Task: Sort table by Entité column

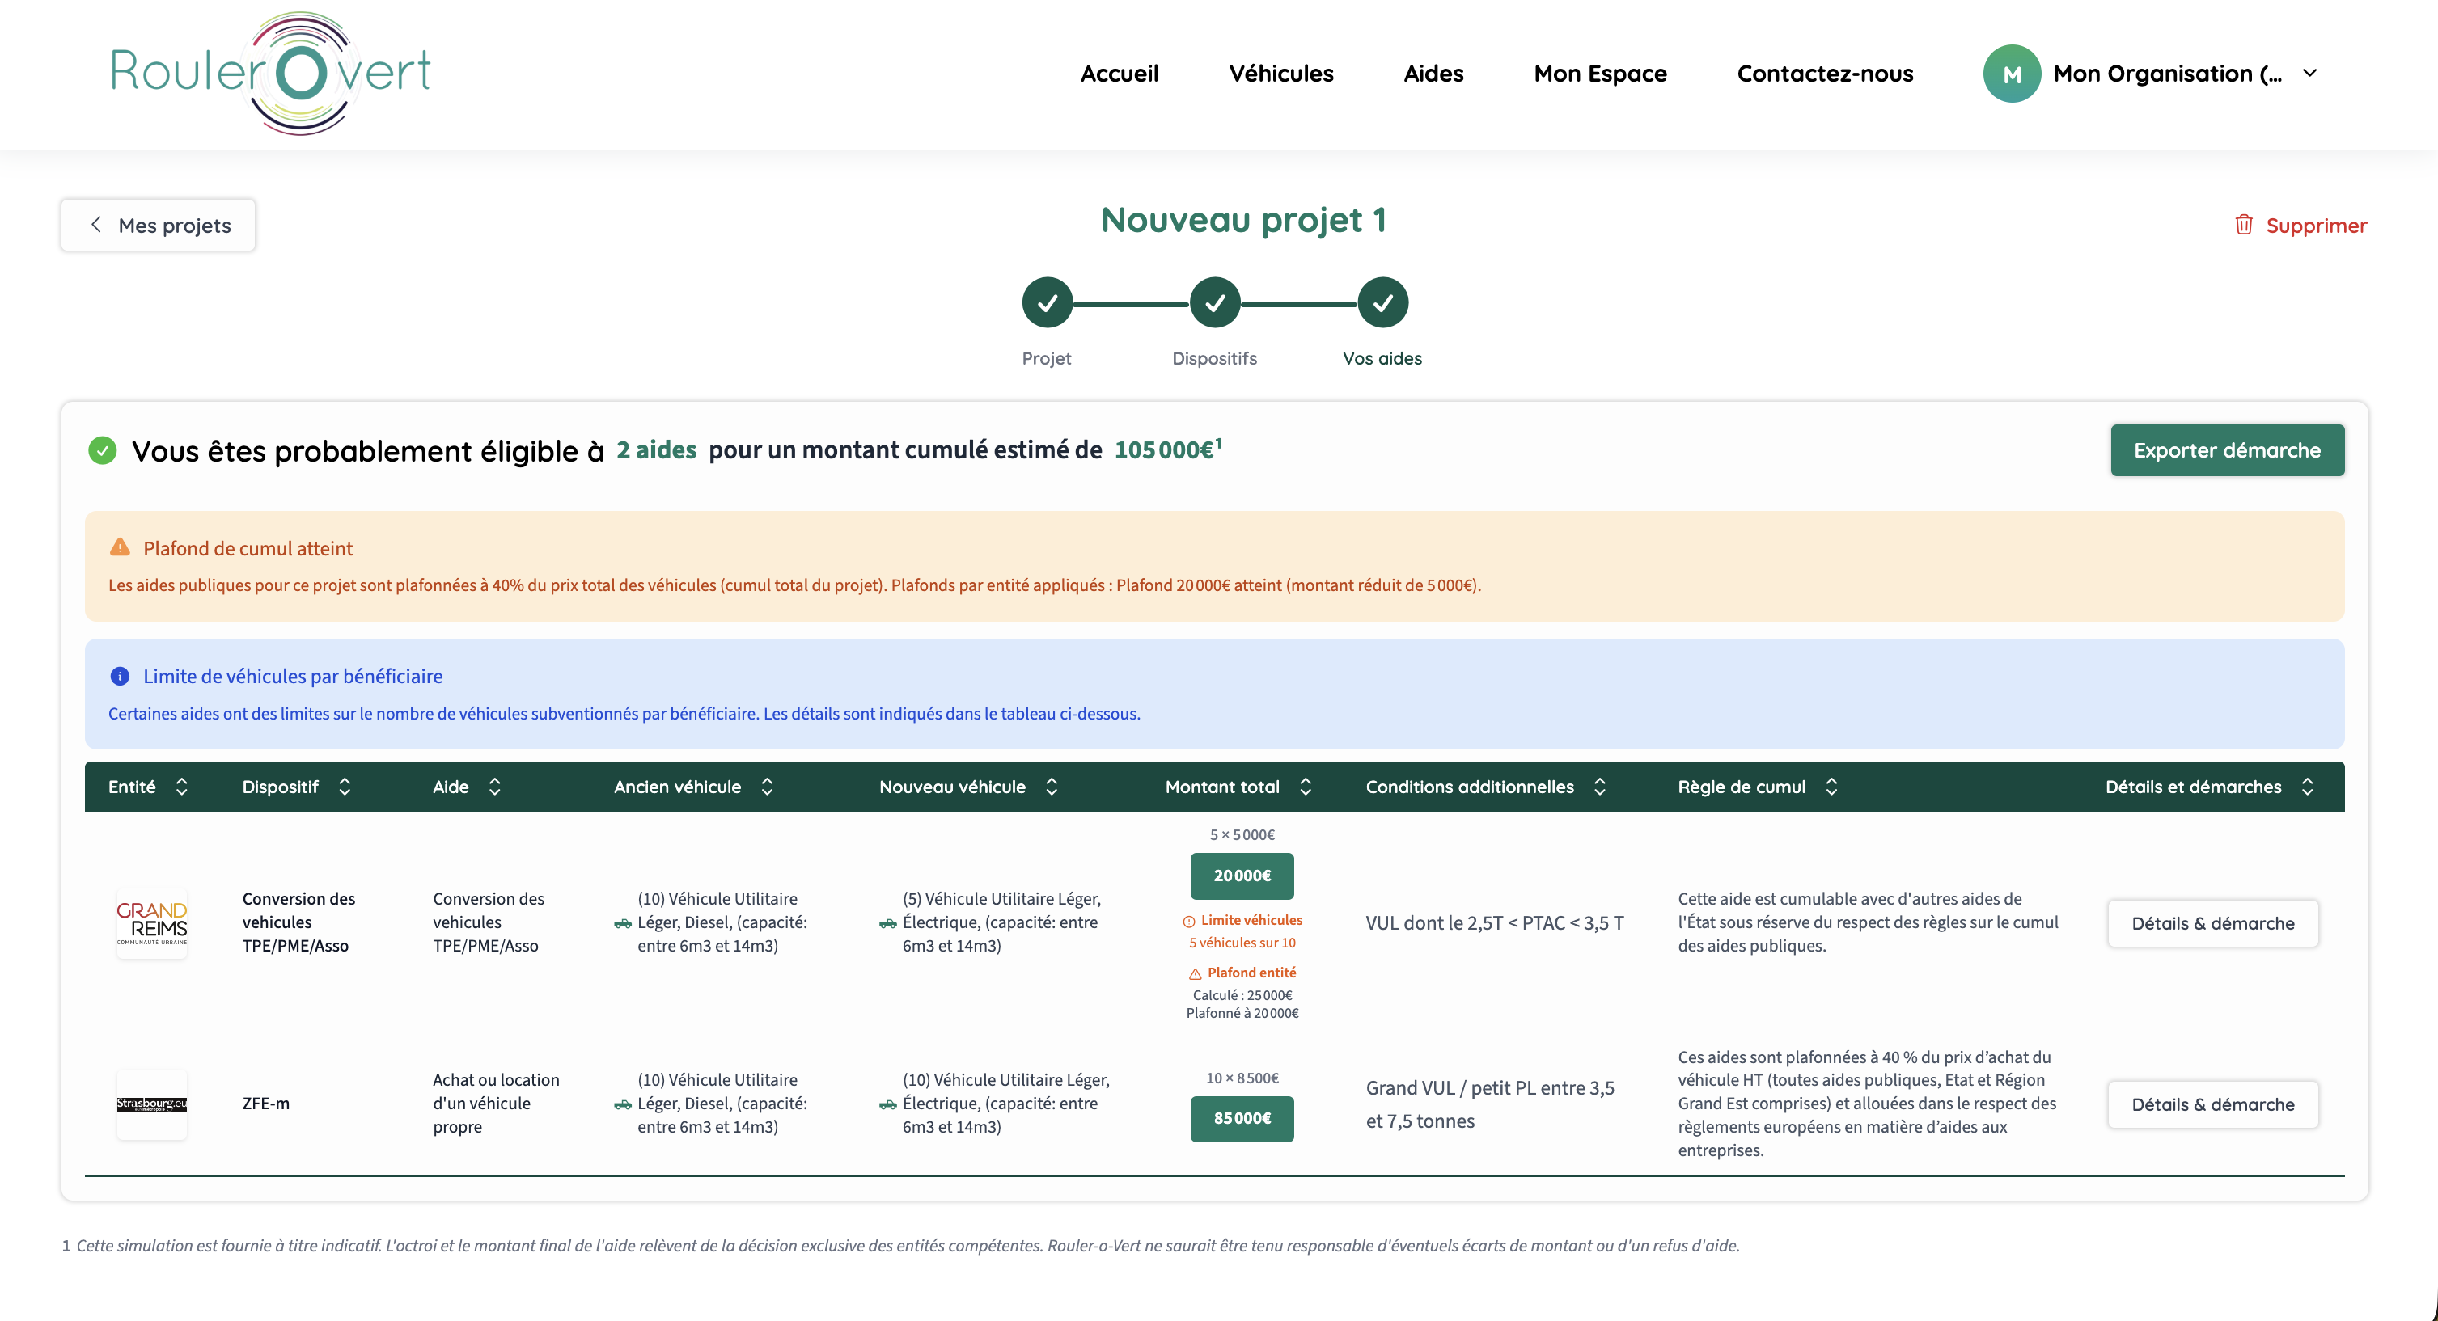Action: [x=182, y=787]
